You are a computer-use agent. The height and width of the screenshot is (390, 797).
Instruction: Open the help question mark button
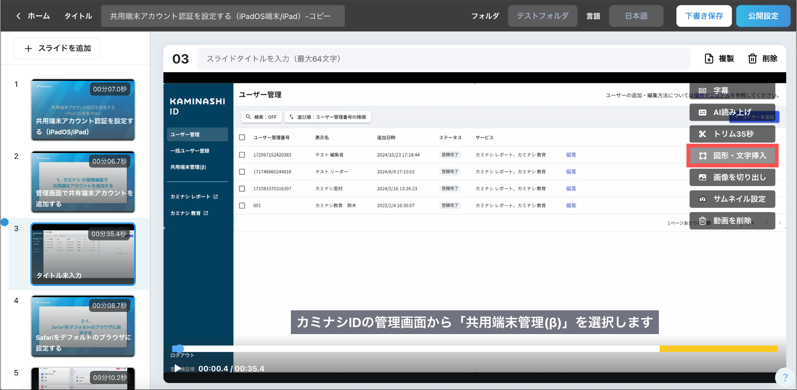785,377
